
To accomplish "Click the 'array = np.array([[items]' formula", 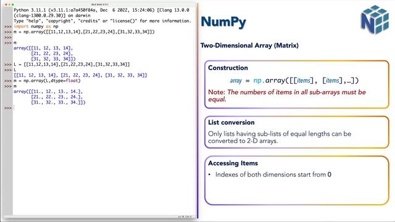I will pos(294,81).
